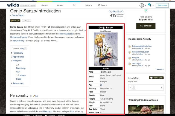Share page on Tumblr icon
Screen dimensions: 175x116
coord(122,11)
